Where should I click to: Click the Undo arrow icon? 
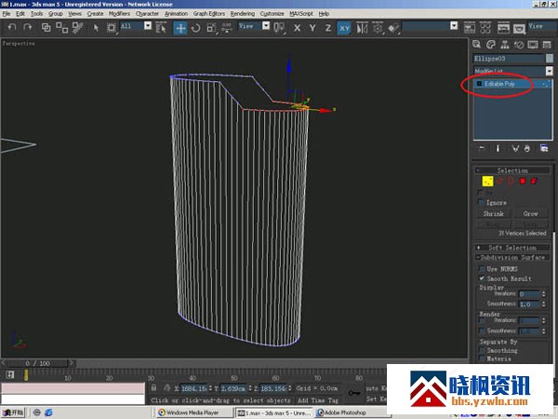[x=12, y=27]
